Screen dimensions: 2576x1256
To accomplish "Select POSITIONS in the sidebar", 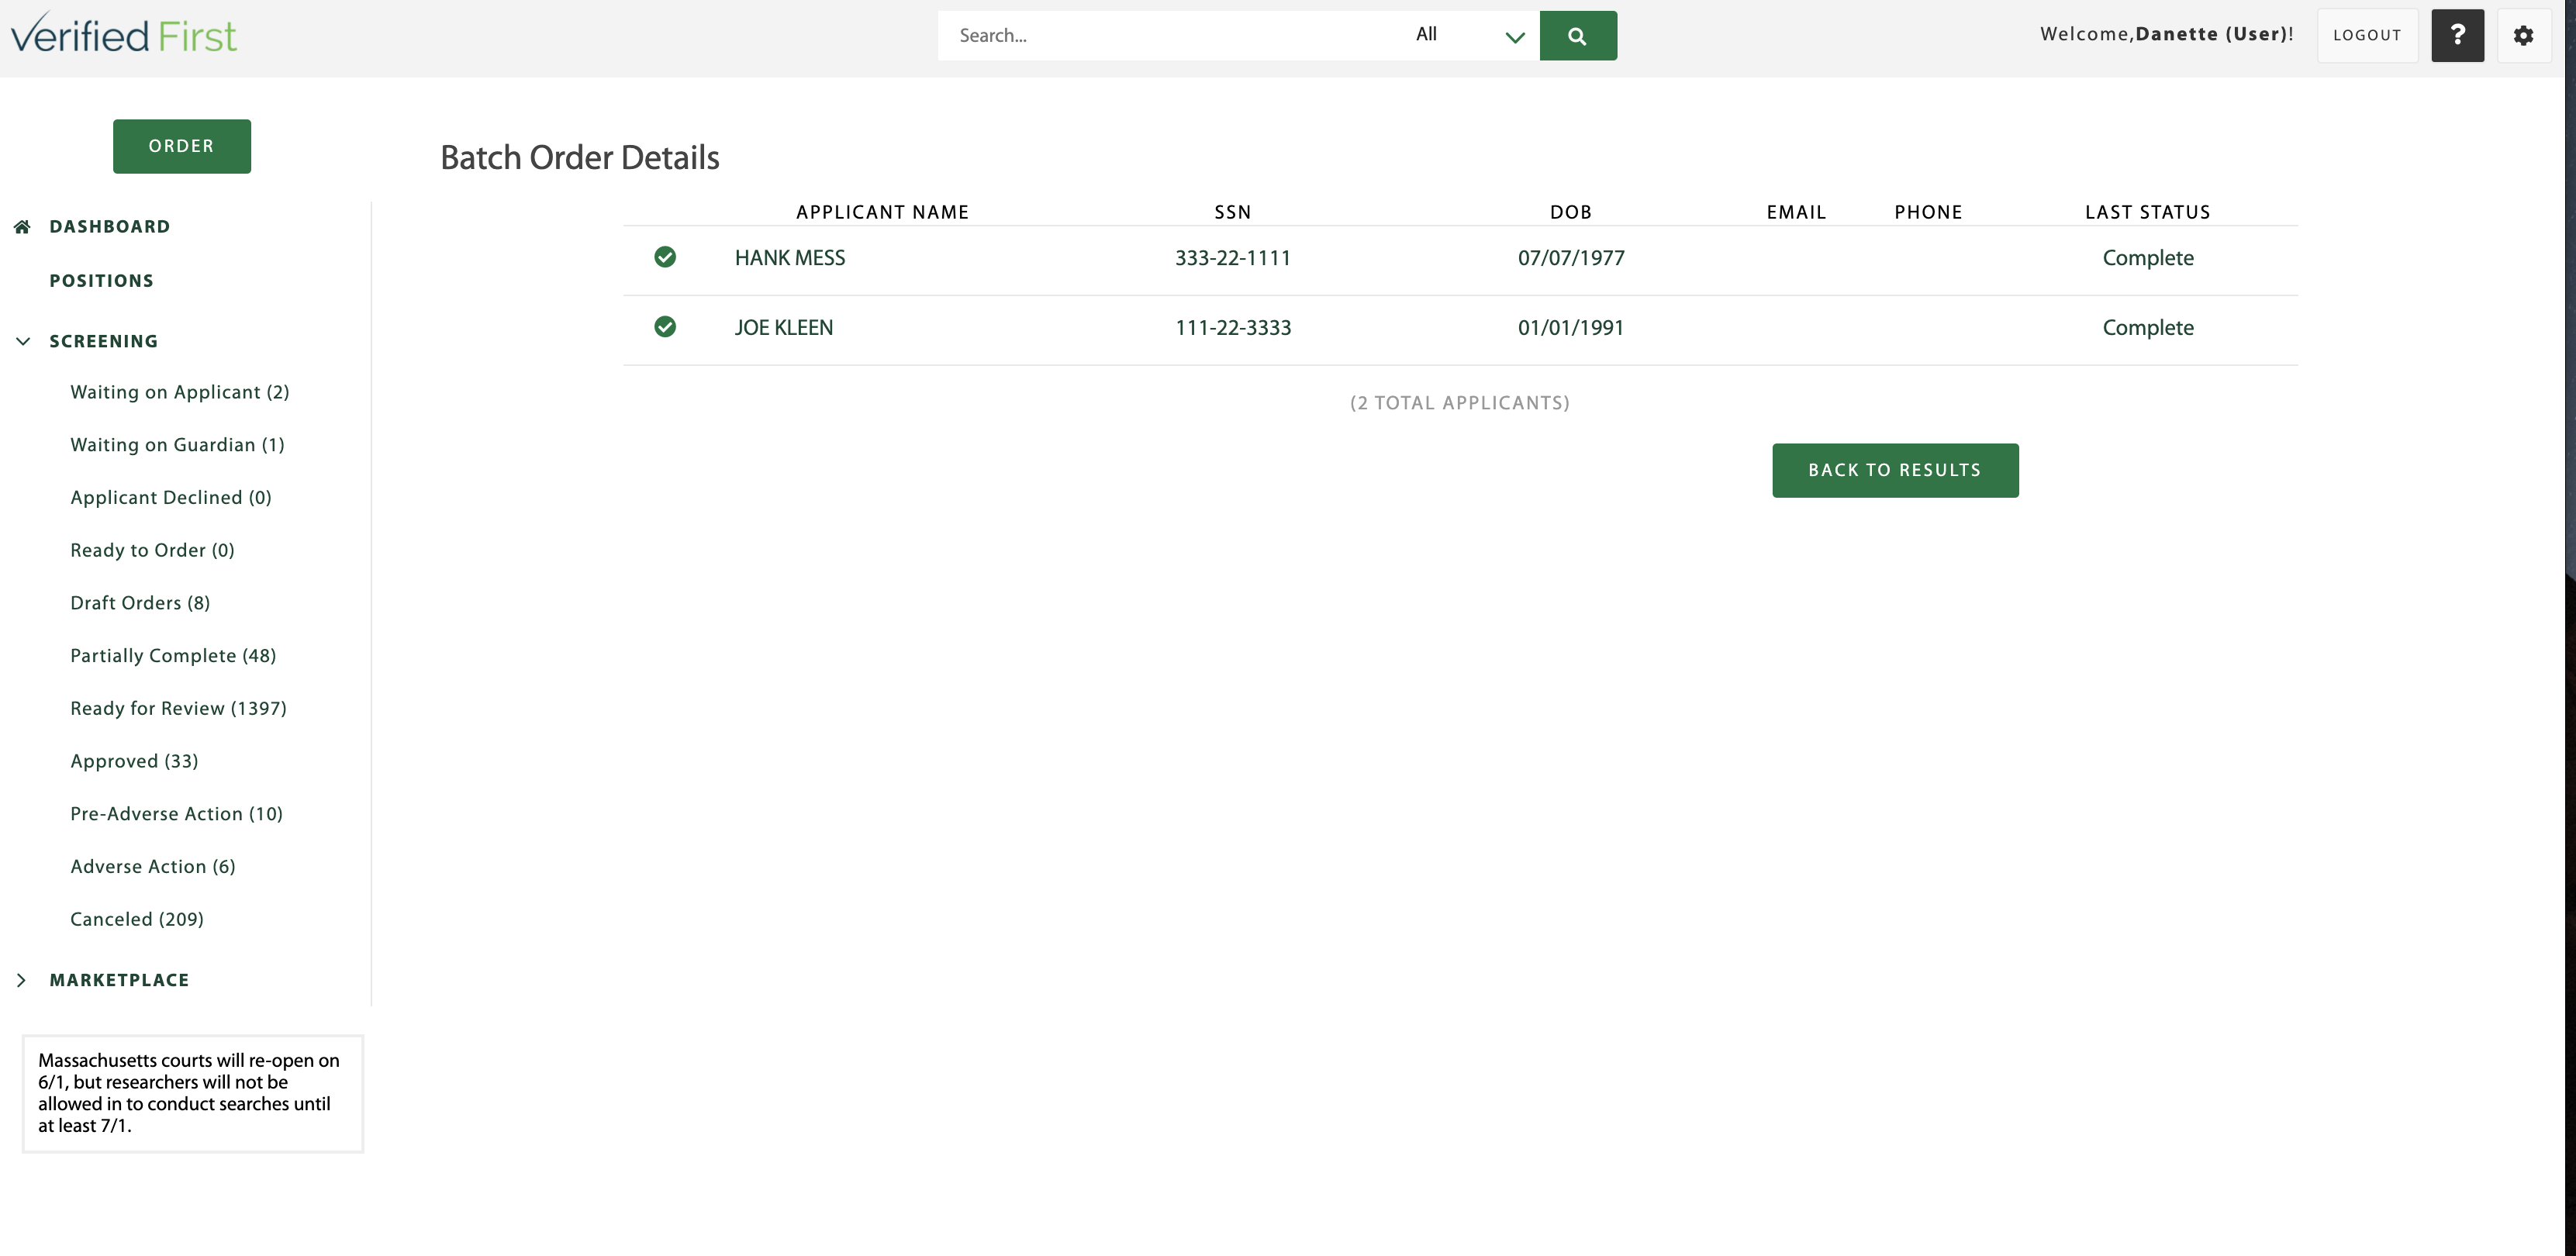I will [x=101, y=280].
